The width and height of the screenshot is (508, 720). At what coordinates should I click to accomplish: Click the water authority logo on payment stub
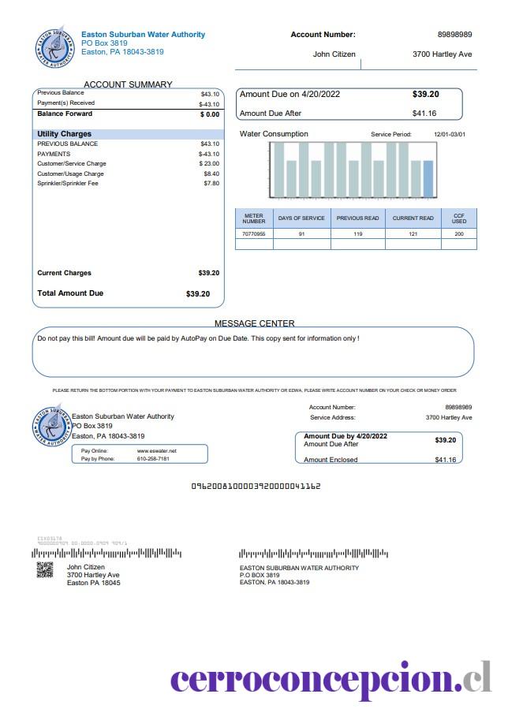(51, 427)
